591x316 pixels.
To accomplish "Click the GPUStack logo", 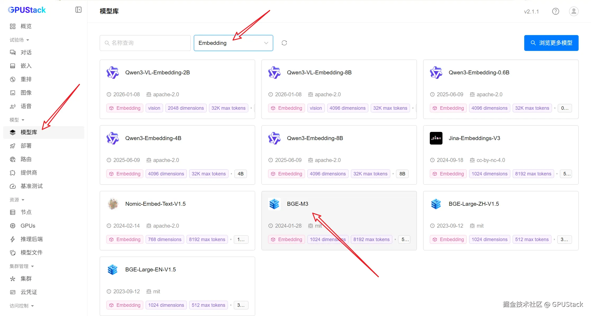I will tap(27, 10).
